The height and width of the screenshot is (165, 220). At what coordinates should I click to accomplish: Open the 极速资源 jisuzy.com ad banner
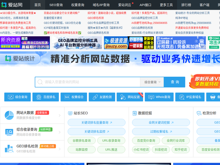pos(129,43)
